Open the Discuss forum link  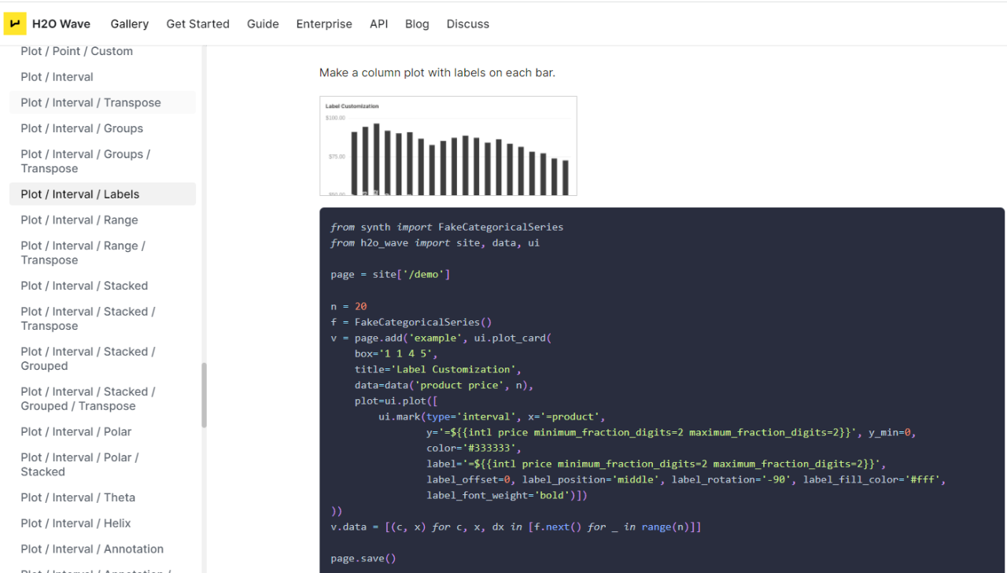tap(467, 24)
